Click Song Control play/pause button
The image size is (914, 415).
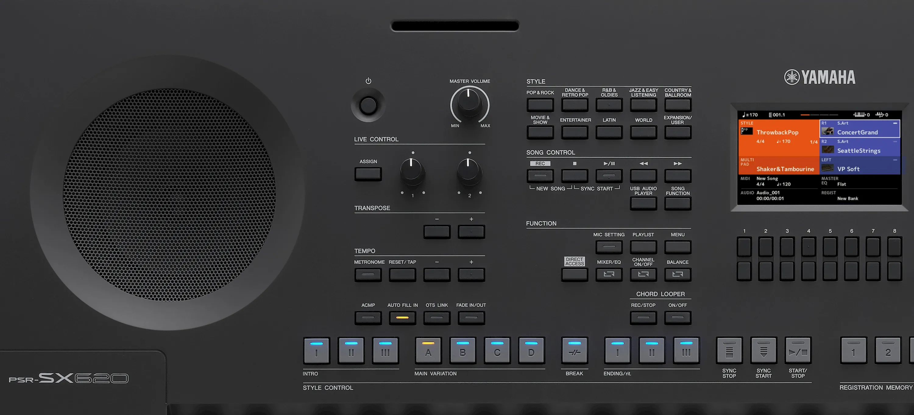[609, 176]
